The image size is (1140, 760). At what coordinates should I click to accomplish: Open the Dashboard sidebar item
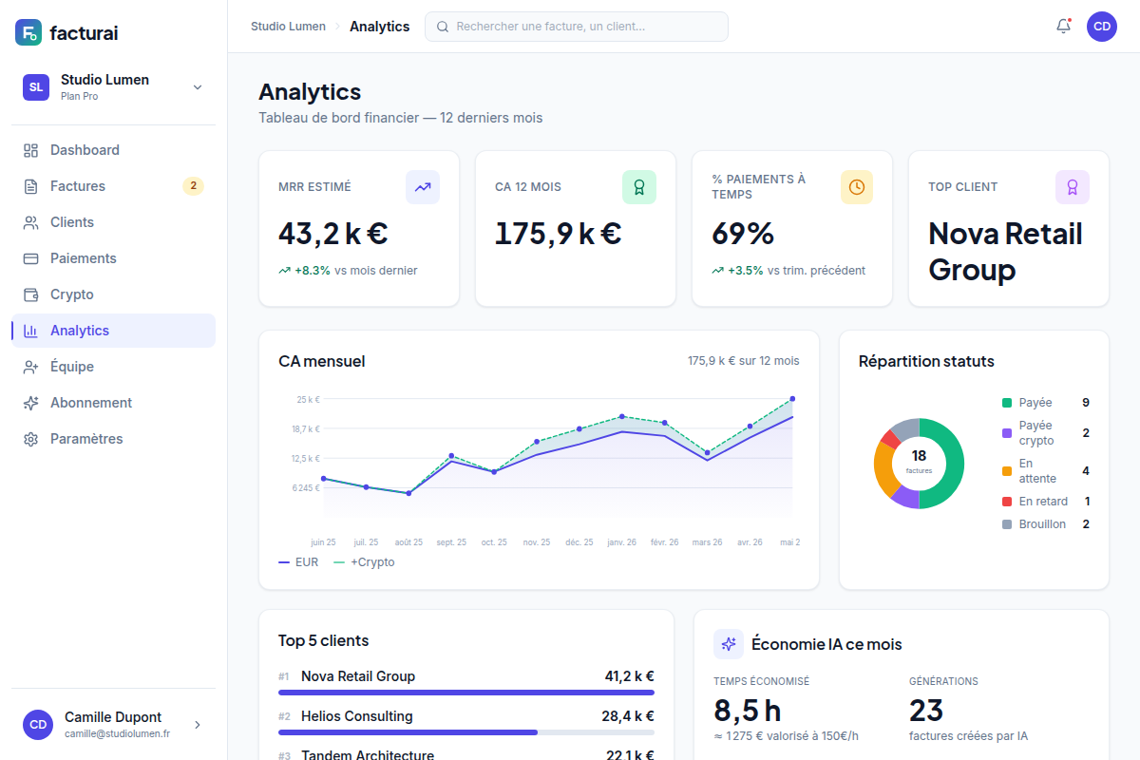(x=113, y=150)
